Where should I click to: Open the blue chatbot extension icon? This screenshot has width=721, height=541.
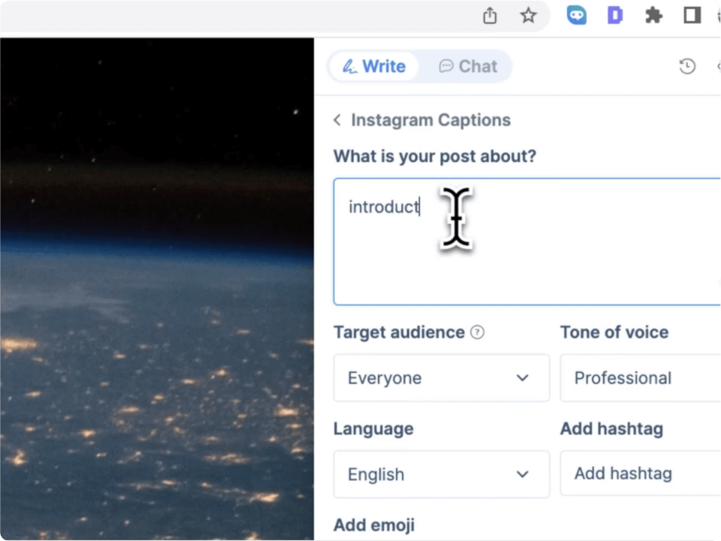point(576,16)
